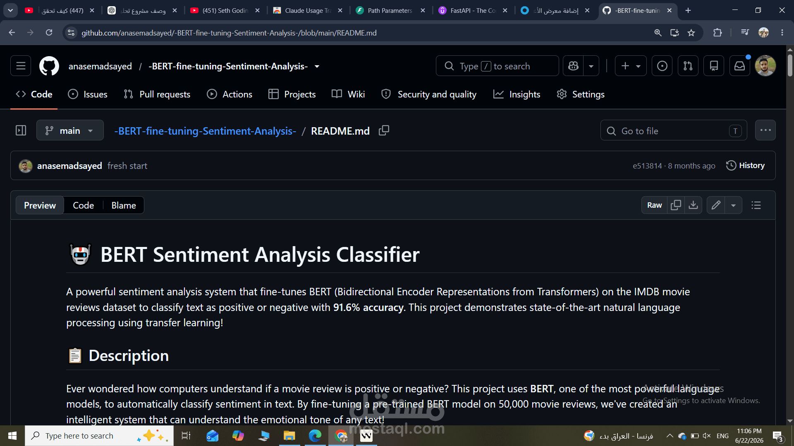Image resolution: width=794 pixels, height=446 pixels.
Task: Open the Wiki tab
Action: coord(348,94)
